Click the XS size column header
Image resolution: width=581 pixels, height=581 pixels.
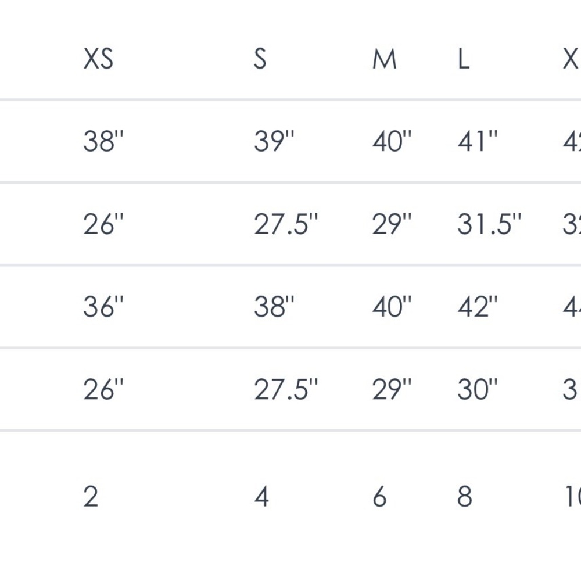pos(98,59)
